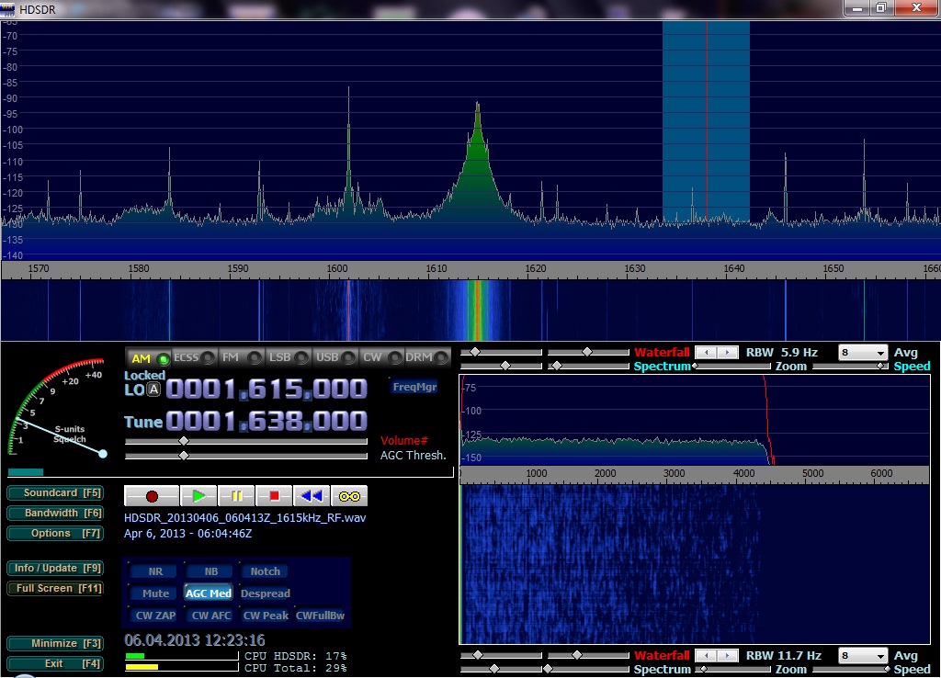This screenshot has width=941, height=678.
Task: Decrease lower RBW with left arrow
Action: click(x=706, y=655)
